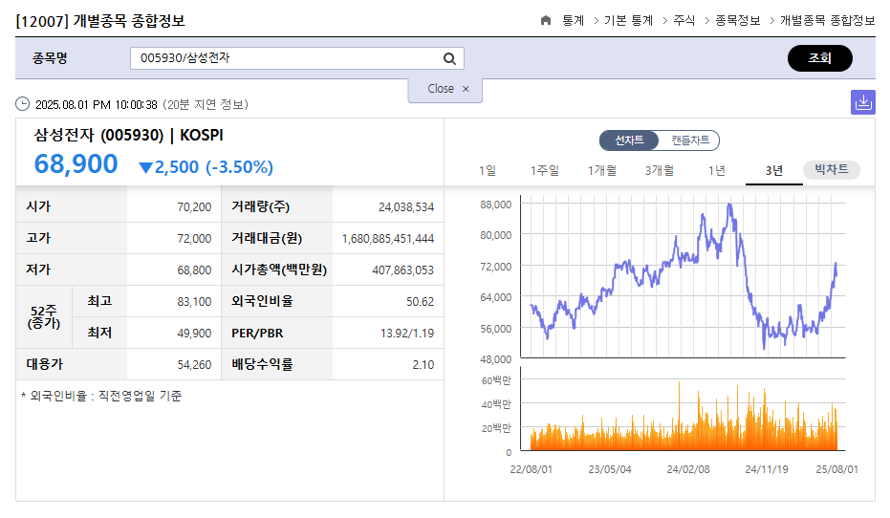Click the 25/08/01 date axis label
890x518 pixels.
[x=837, y=469]
